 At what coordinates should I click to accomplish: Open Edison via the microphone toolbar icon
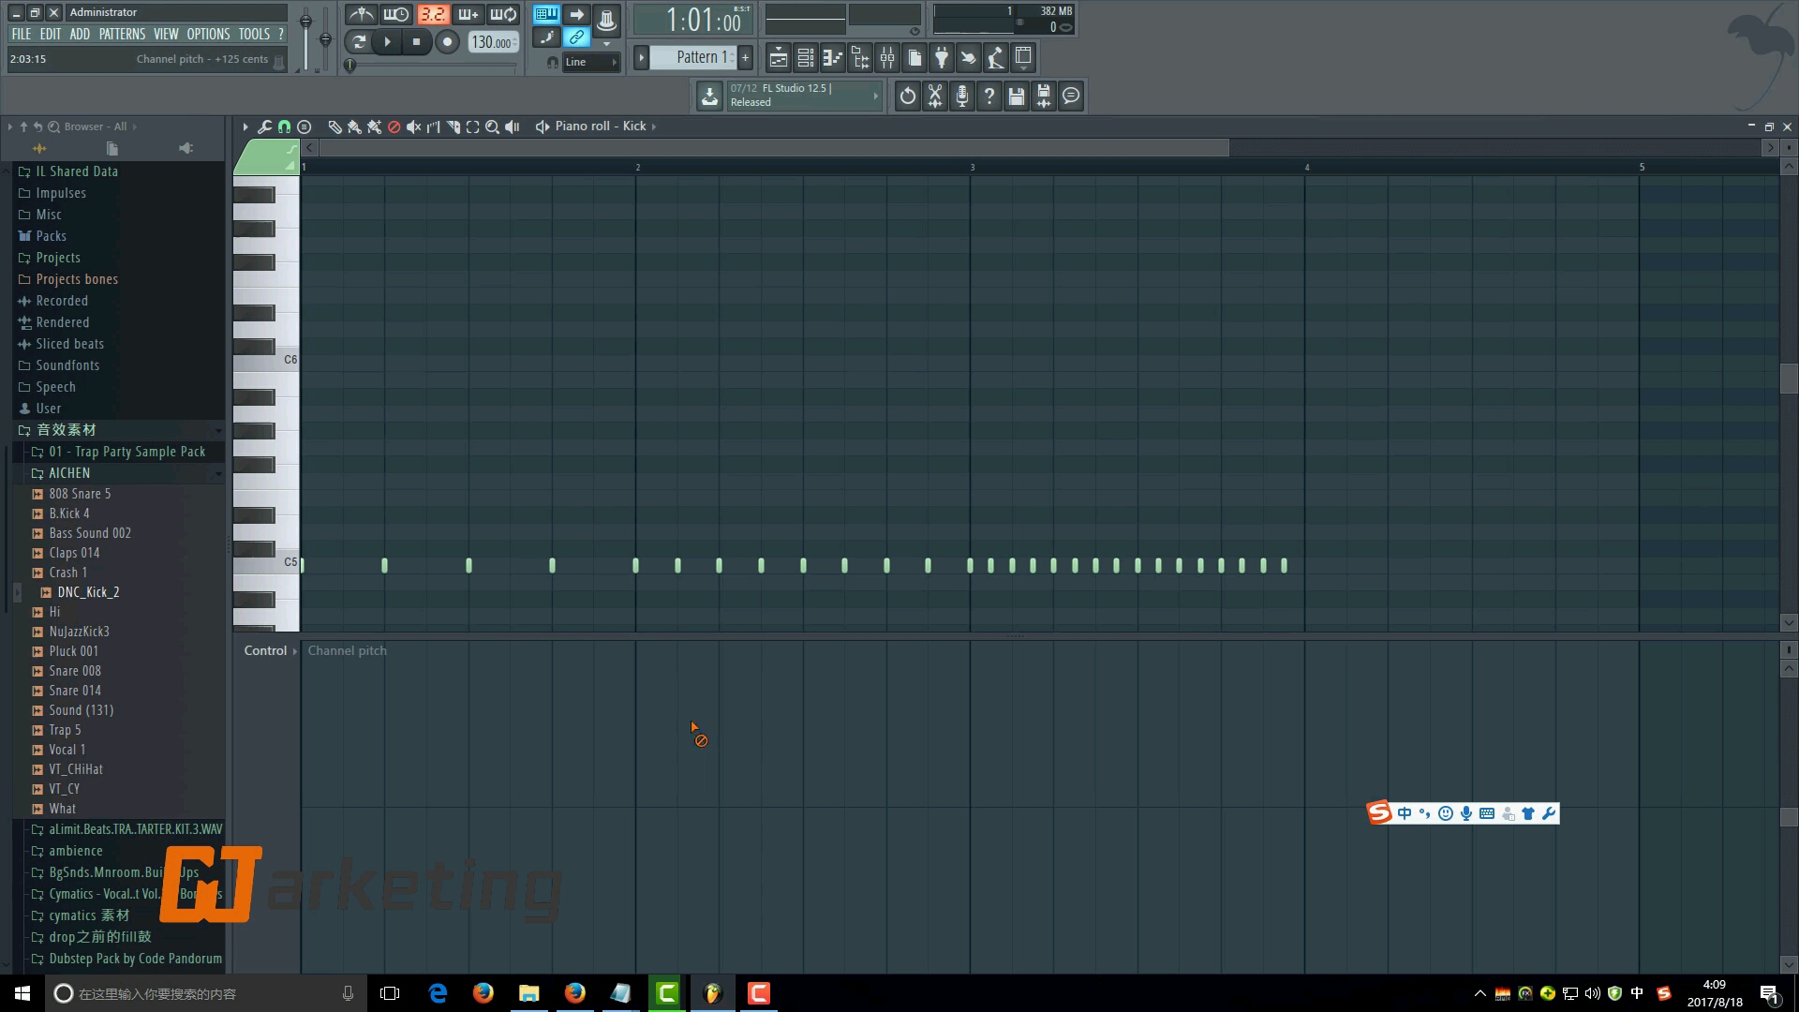(x=961, y=96)
